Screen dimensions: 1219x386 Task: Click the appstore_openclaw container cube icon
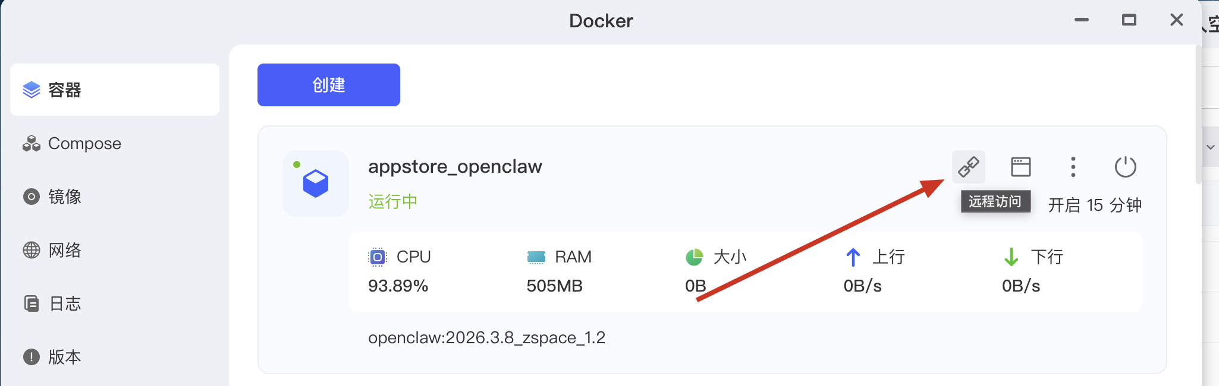(x=315, y=183)
